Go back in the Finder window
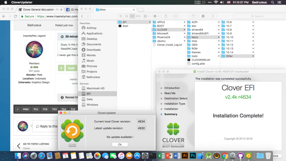The height and width of the screenshot is (161, 286). [x=82, y=16]
